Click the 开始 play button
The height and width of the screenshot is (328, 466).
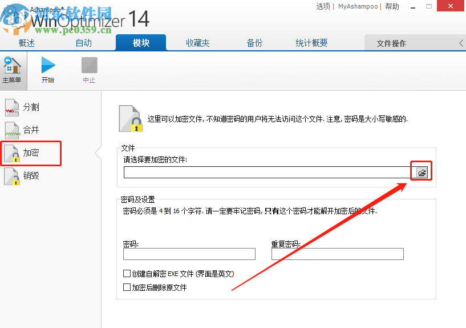[x=48, y=70]
